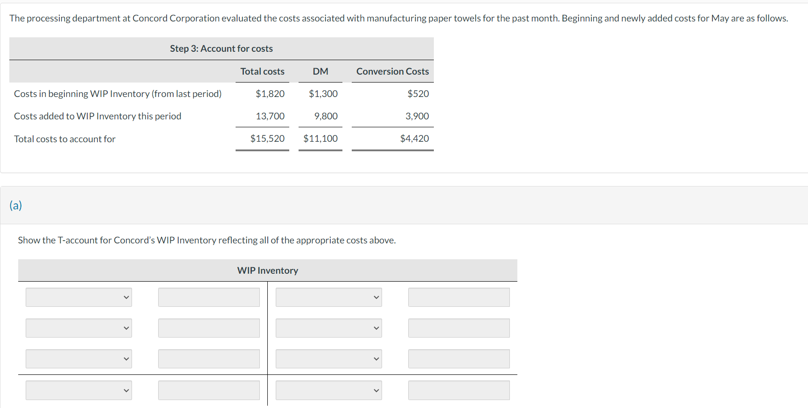Click the first-row debit amount field

coord(209,297)
